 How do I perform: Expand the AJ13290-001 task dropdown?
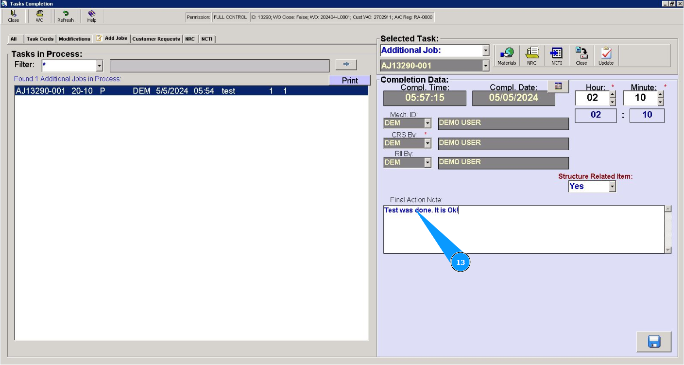click(486, 66)
